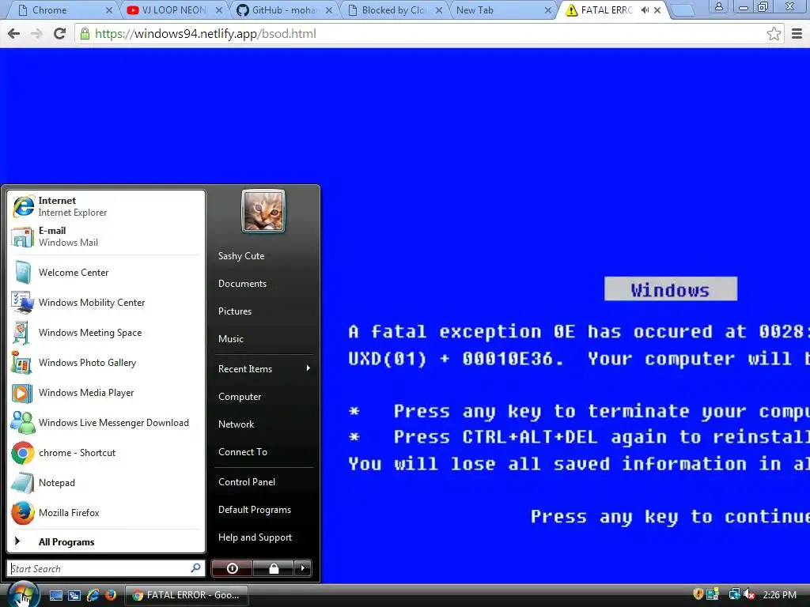Launch Firefox from quick launch
The image size is (810, 607).
(111, 594)
